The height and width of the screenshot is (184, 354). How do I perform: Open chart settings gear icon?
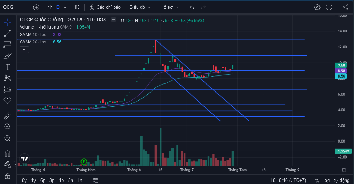(x=317, y=7)
